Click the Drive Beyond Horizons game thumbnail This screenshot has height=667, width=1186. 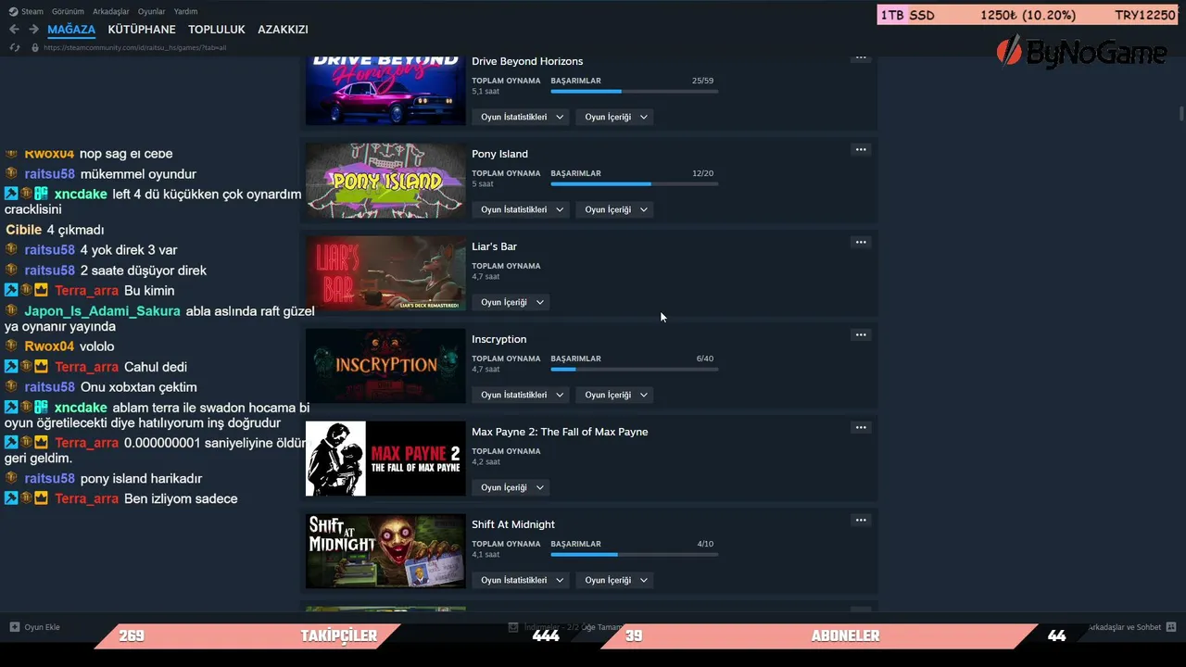click(385, 90)
